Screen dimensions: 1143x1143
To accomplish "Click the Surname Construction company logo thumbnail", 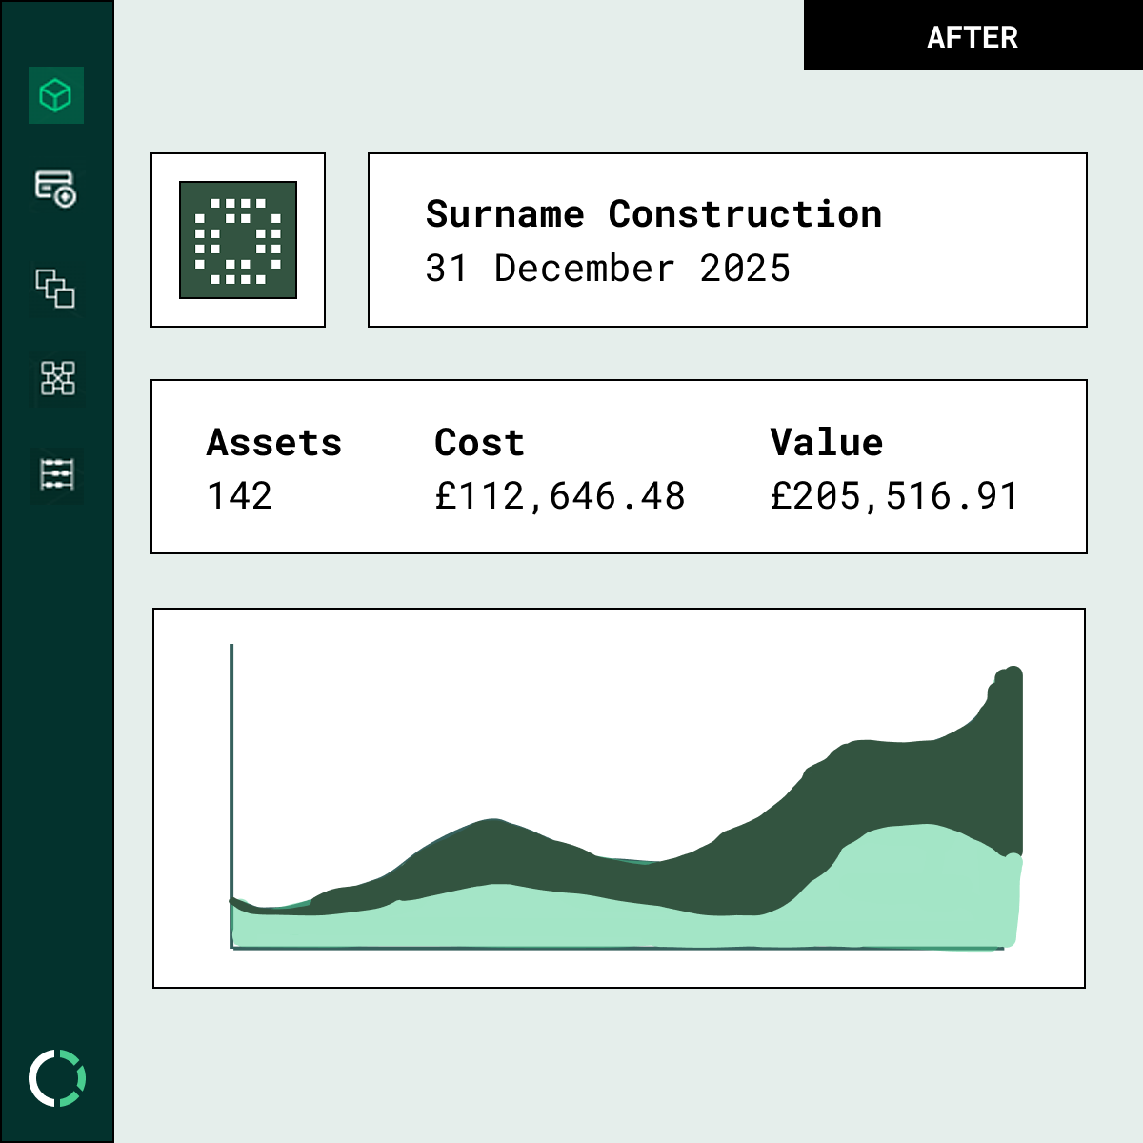I will pyautogui.click(x=238, y=240).
